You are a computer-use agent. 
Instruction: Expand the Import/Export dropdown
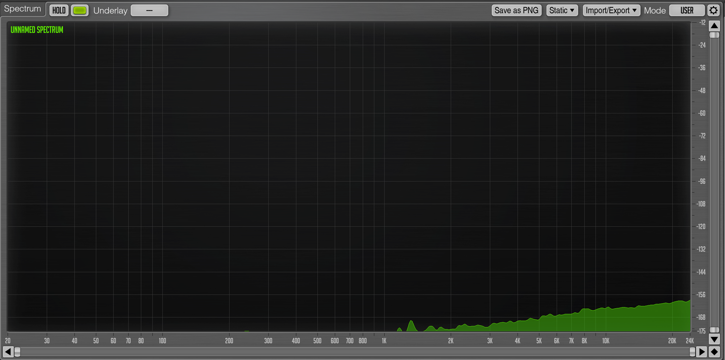click(611, 11)
